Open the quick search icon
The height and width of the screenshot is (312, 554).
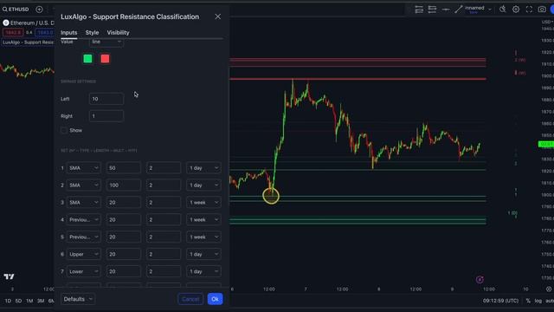coord(502,10)
